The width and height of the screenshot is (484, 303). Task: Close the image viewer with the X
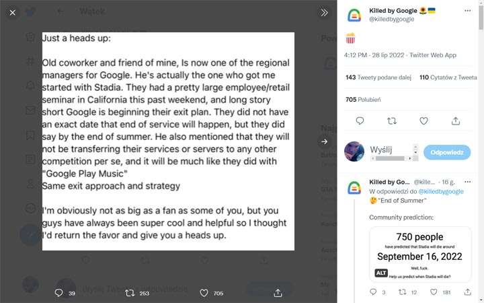click(x=13, y=12)
